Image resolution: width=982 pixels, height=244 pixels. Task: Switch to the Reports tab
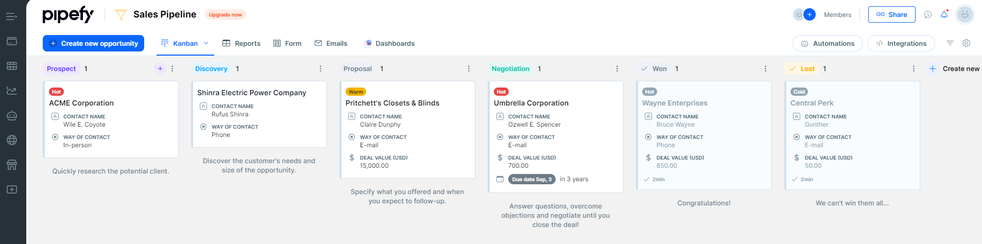click(x=242, y=43)
